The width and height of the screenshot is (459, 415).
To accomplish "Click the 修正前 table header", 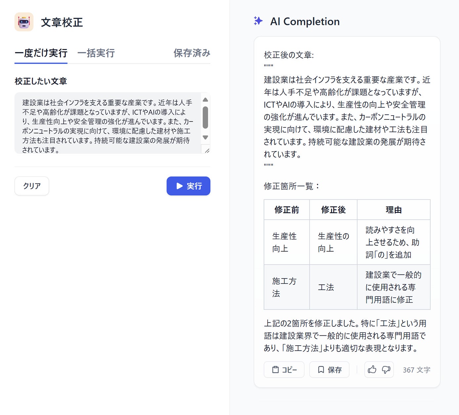I will pos(287,210).
